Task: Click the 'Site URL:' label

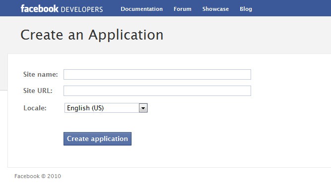Action: coord(38,91)
